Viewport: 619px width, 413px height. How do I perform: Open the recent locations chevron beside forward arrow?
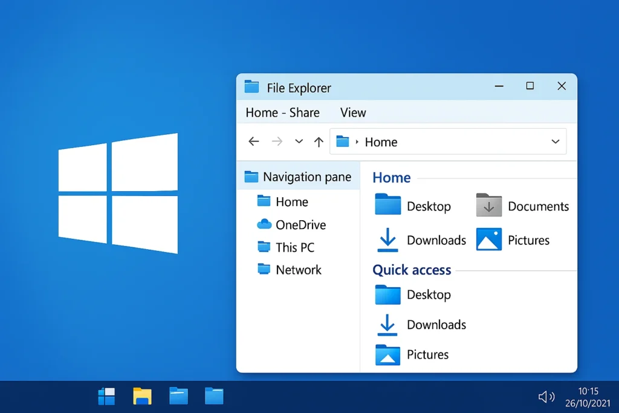299,141
